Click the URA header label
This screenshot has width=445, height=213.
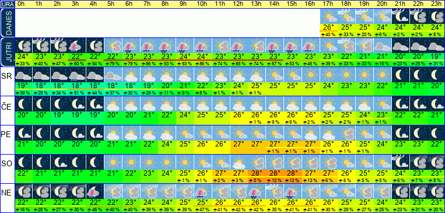coord(8,5)
